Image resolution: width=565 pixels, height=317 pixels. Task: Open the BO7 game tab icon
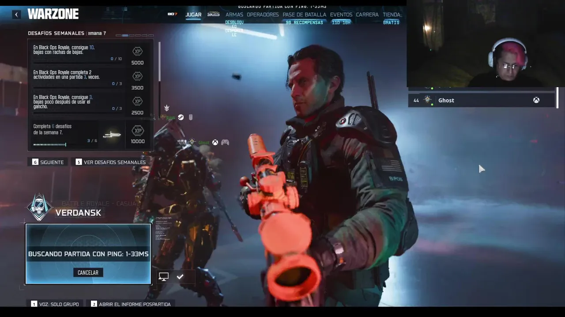pos(172,14)
